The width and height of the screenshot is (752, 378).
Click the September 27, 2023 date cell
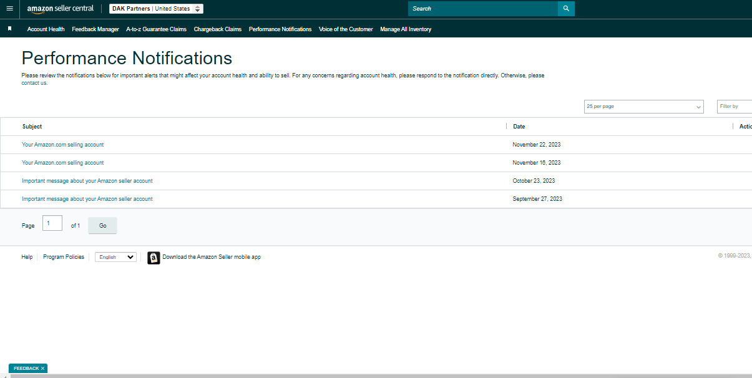tap(537, 199)
